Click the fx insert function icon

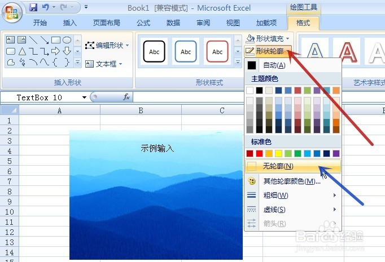click(126, 97)
